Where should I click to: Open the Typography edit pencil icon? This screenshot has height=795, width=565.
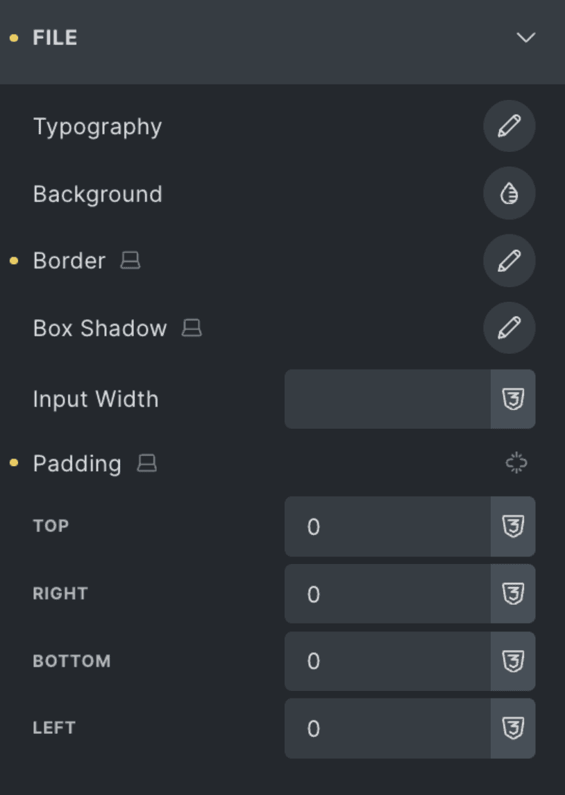509,126
